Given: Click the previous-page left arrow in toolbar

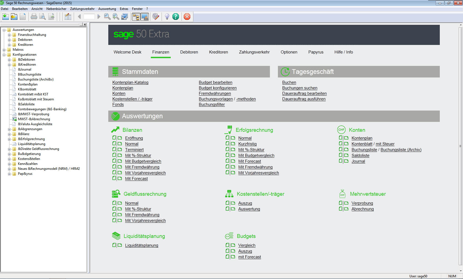Looking at the screenshot, I should 79,17.
